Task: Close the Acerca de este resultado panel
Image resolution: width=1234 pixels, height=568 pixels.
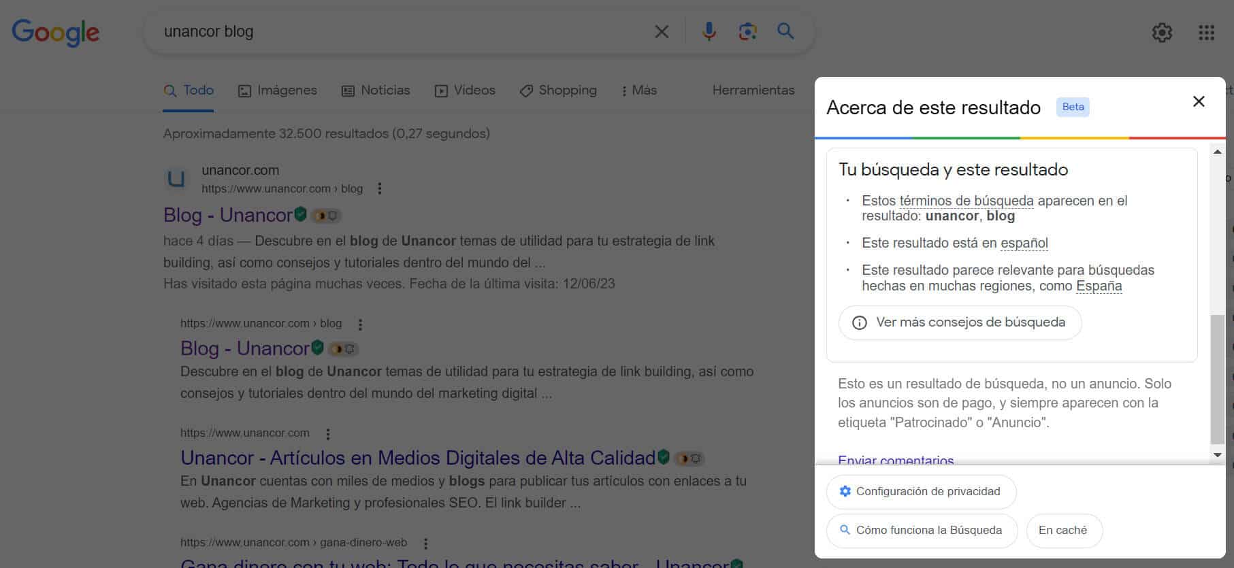Action: coord(1199,101)
